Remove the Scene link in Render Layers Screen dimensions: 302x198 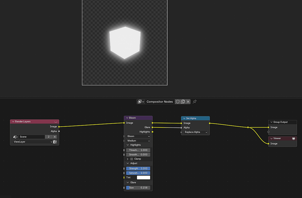tap(55, 137)
